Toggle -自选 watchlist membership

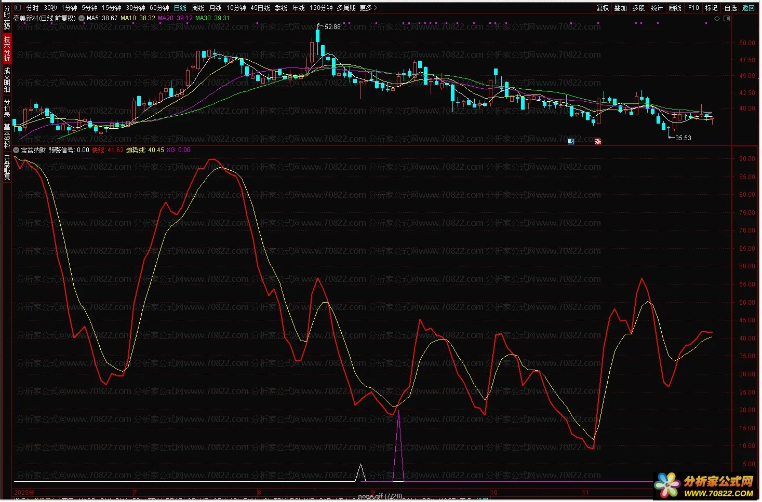(x=730, y=8)
